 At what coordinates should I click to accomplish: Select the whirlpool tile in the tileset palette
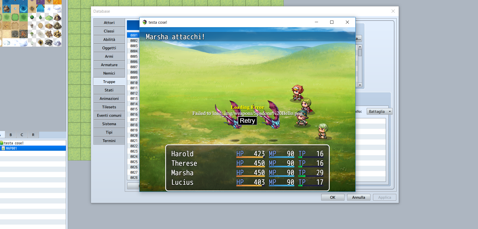[23, 9]
